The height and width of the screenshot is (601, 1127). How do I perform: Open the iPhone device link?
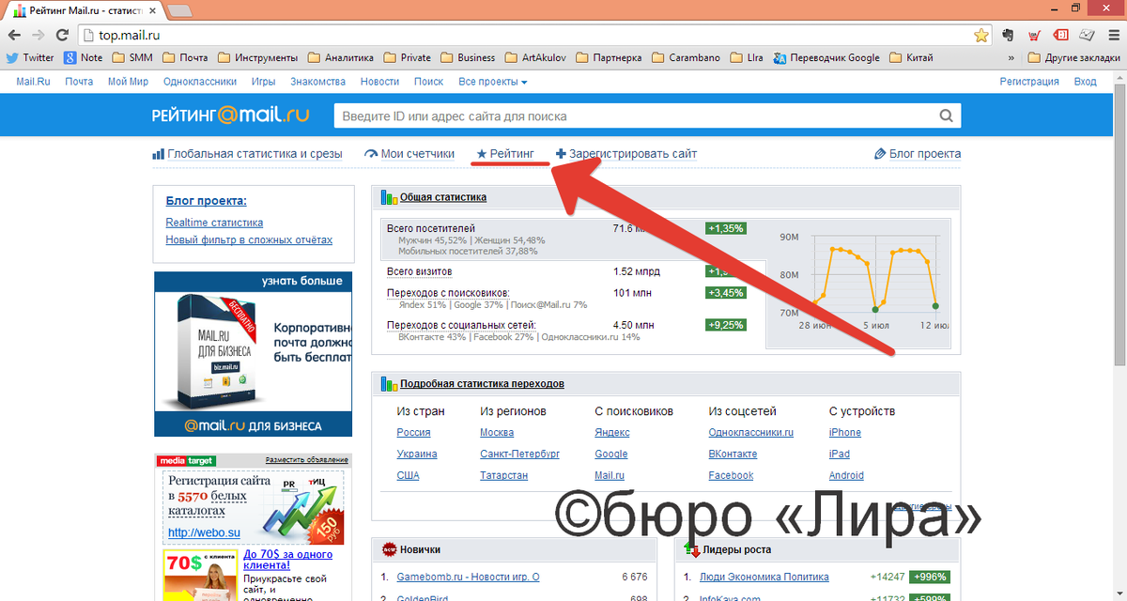(x=845, y=433)
